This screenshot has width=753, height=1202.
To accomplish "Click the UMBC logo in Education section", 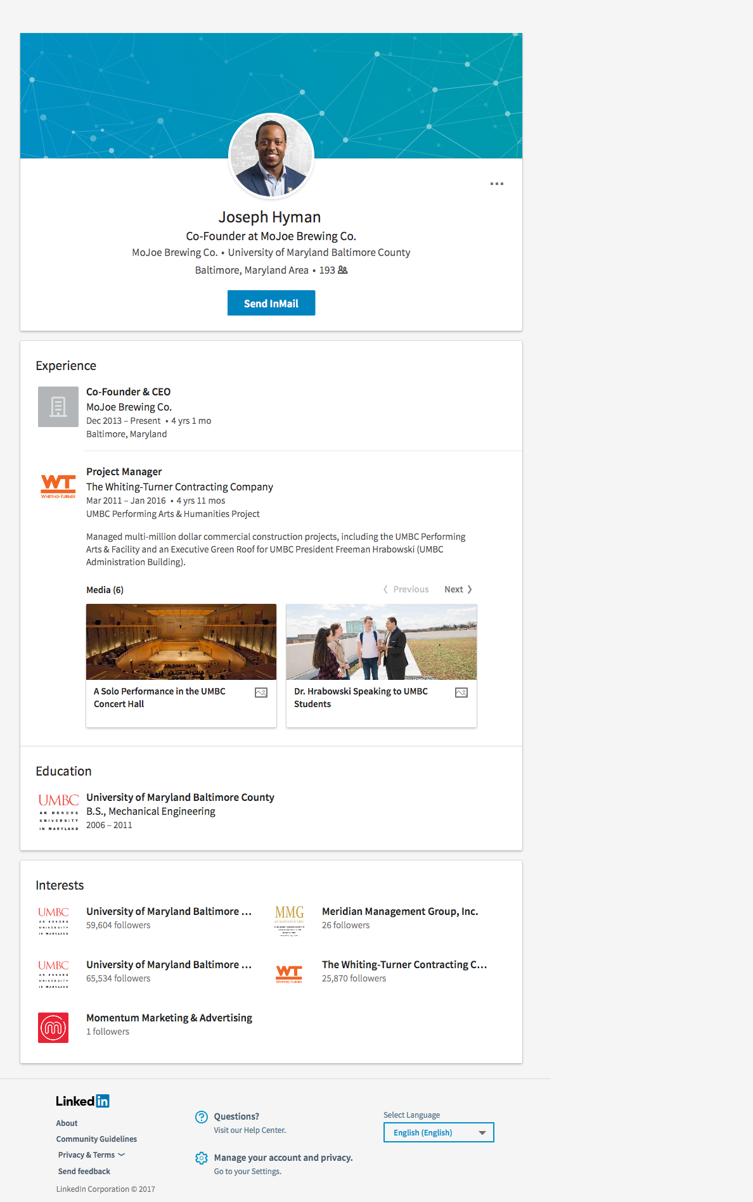I will [58, 812].
